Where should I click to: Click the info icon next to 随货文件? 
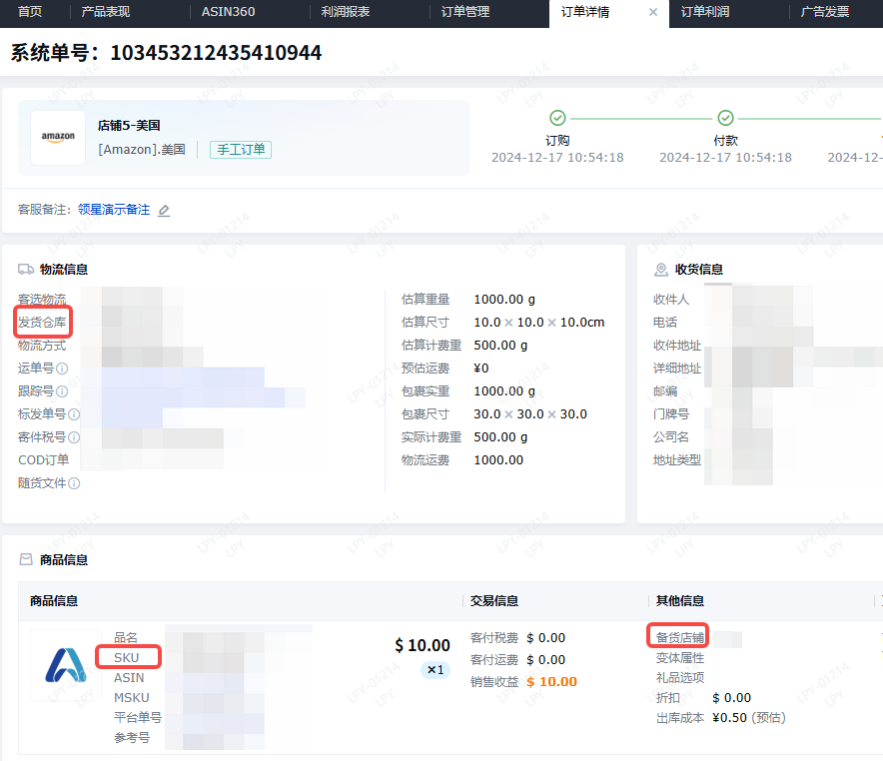74,483
